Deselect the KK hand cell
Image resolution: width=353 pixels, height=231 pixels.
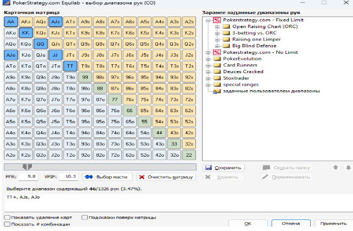[26, 32]
